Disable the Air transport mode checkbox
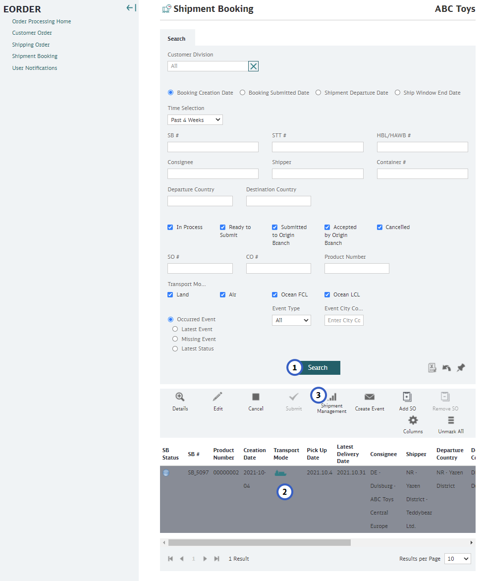Image resolution: width=485 pixels, height=581 pixels. (222, 294)
